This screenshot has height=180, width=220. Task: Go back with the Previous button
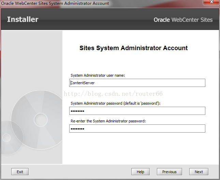[170, 172]
